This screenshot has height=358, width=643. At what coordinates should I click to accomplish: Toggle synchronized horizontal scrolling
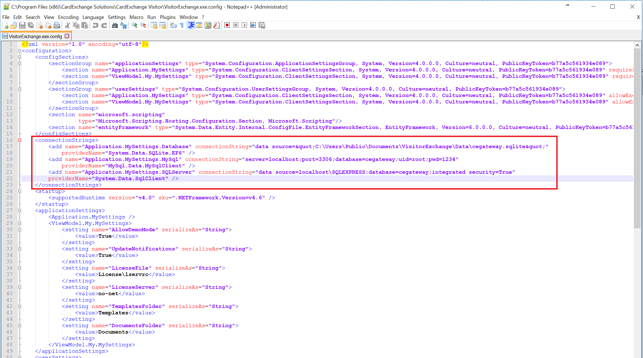pos(162,26)
